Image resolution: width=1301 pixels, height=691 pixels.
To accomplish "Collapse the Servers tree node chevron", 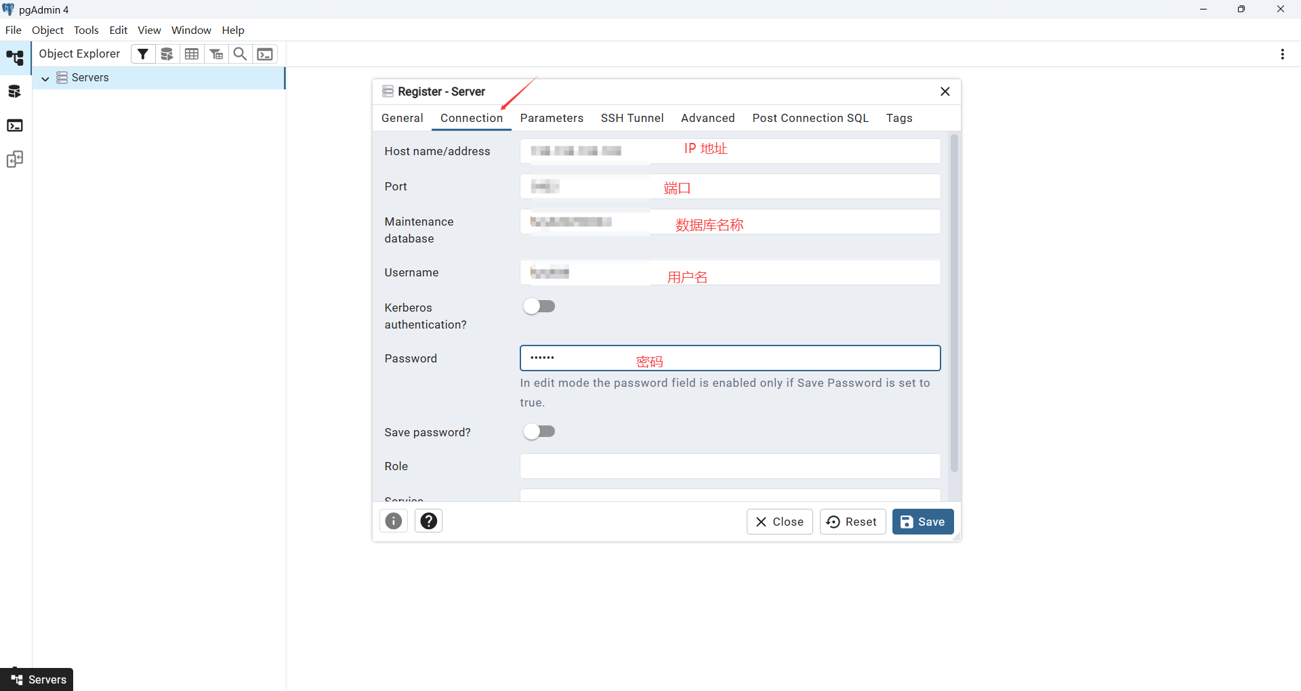I will click(45, 79).
